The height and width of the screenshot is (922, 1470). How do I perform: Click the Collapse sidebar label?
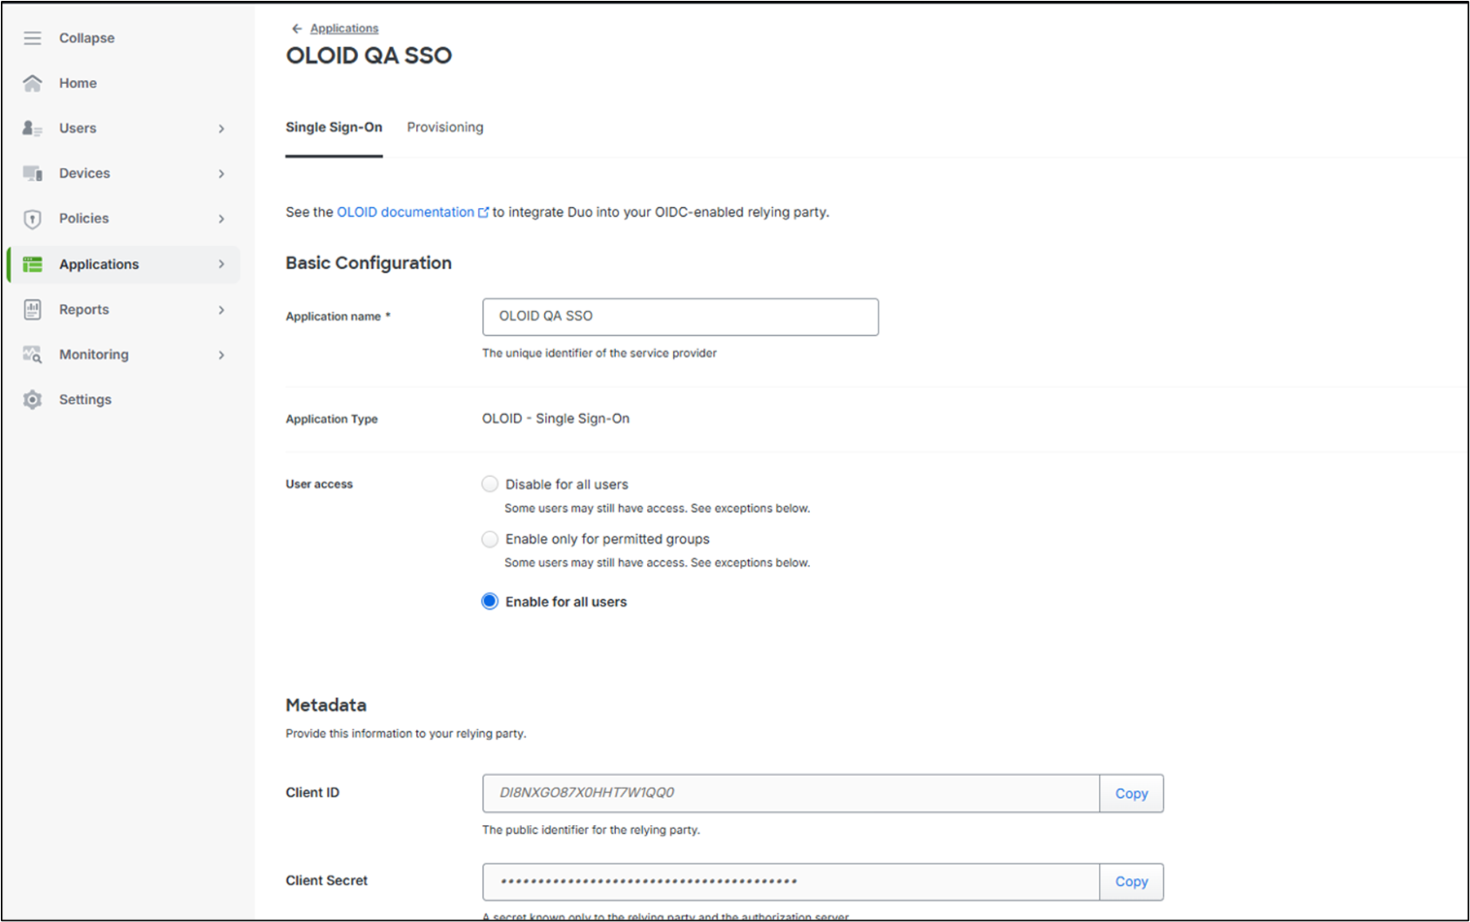pyautogui.click(x=86, y=38)
